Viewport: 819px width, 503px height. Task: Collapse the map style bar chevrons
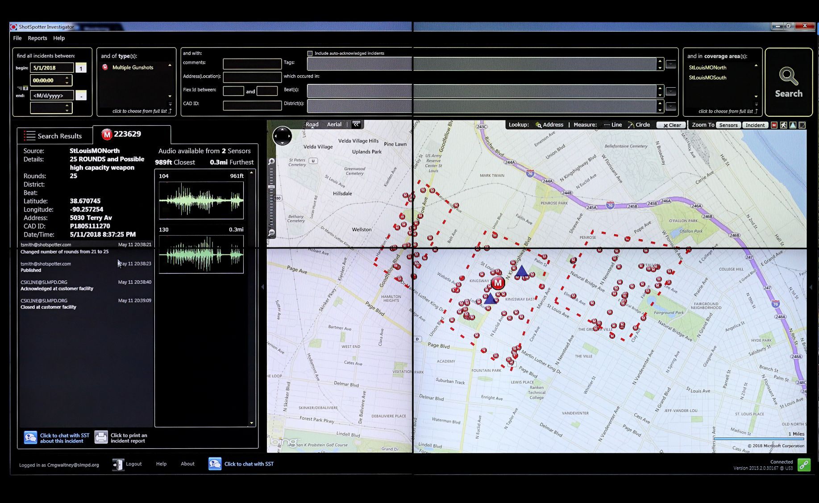tap(356, 124)
